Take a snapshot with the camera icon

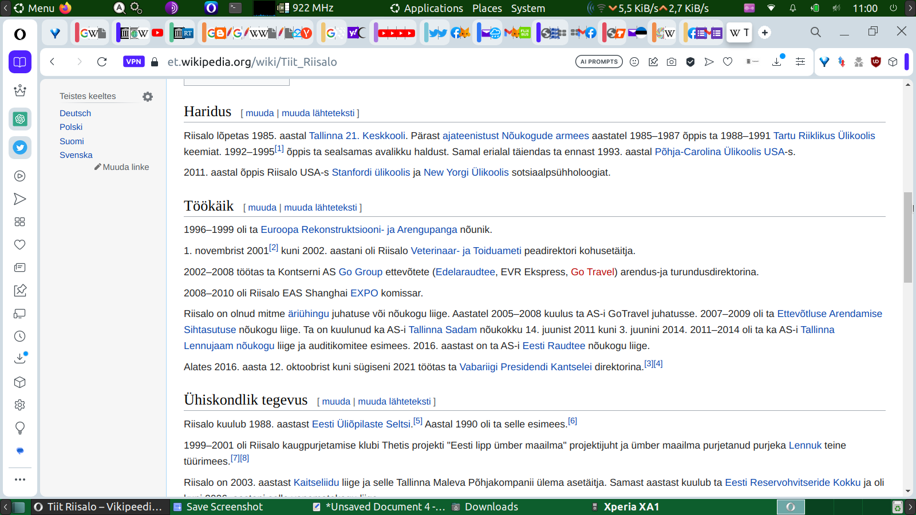[672, 62]
